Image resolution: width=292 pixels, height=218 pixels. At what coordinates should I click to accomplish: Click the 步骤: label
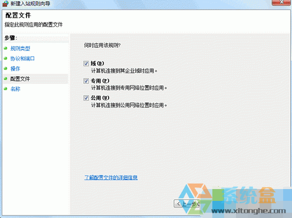[x=11, y=38]
